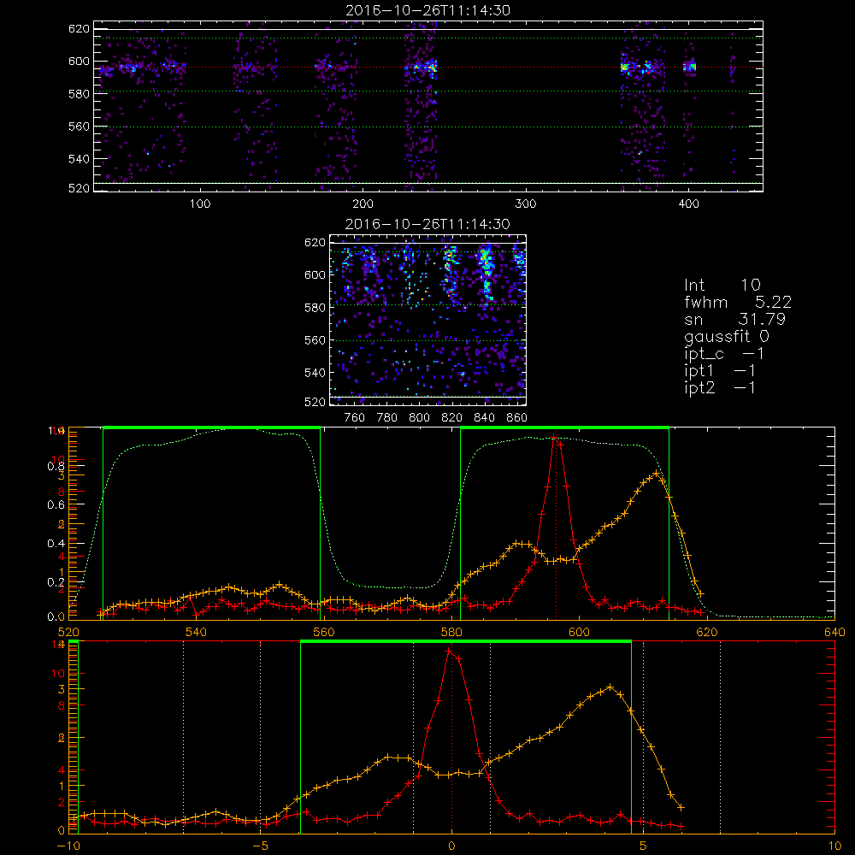Click x-axis label 10 of bottom plot
The image size is (855, 855).
(x=834, y=846)
